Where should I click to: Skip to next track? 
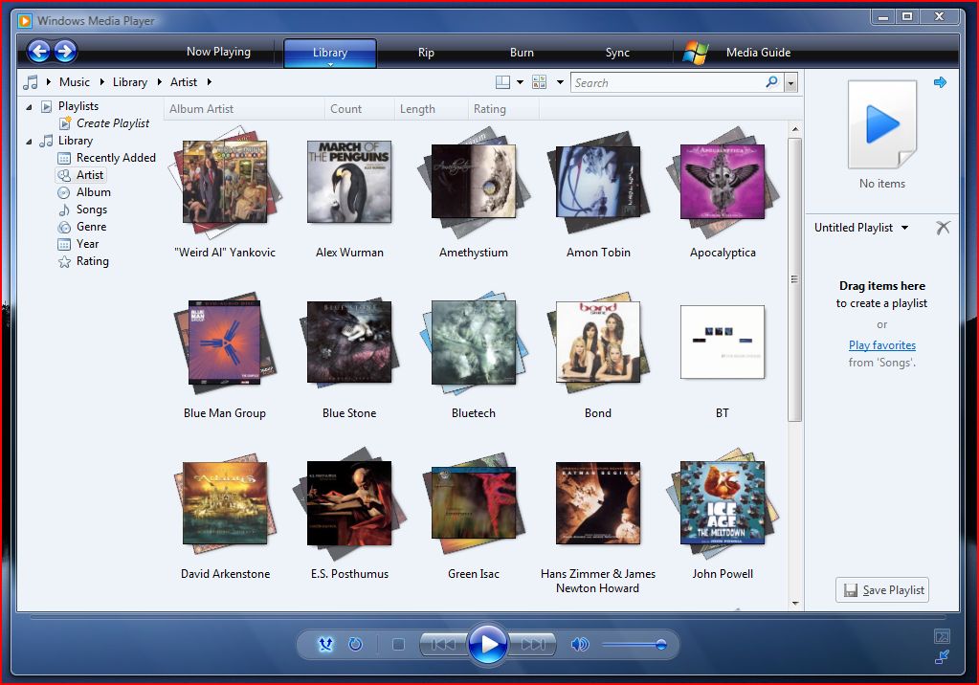533,644
